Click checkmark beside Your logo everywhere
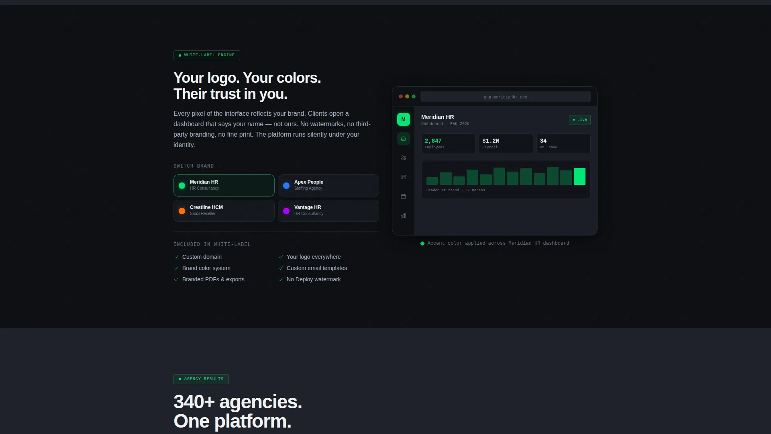The image size is (771, 434). pos(281,257)
